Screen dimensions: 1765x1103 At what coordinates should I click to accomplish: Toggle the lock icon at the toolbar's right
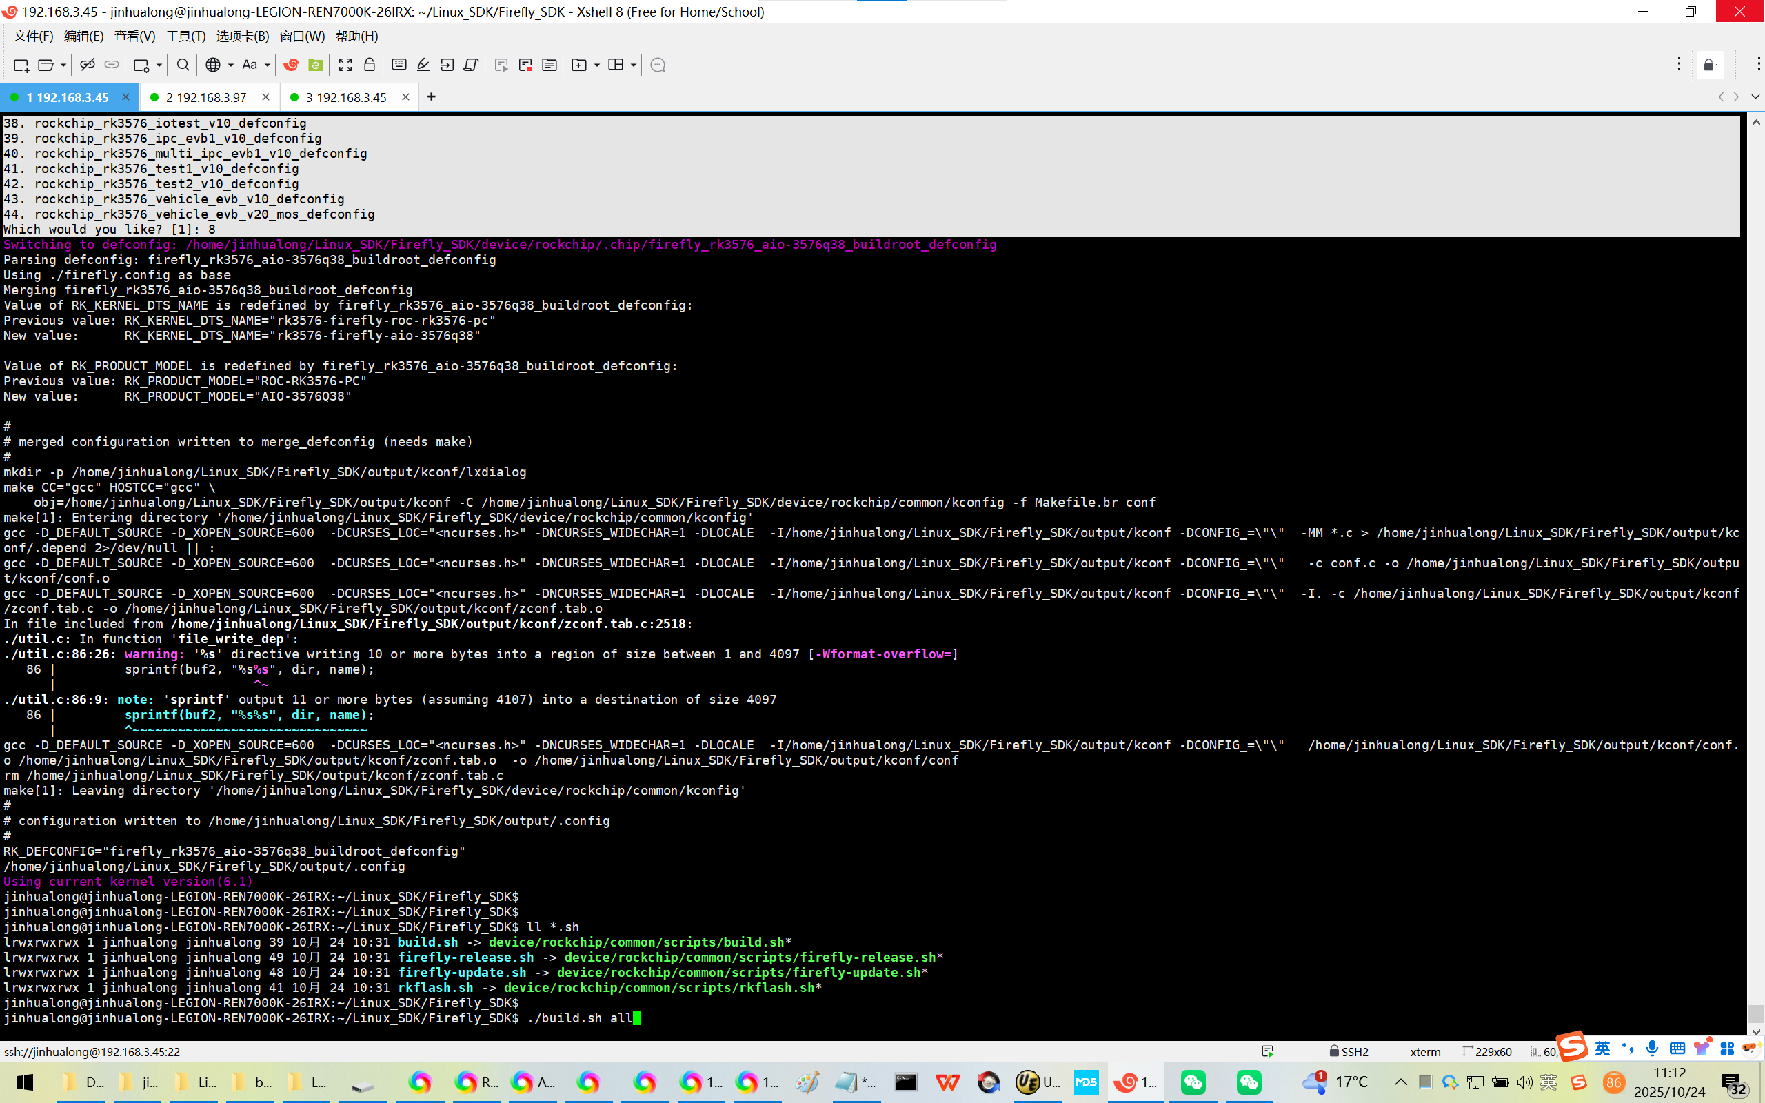(1709, 65)
